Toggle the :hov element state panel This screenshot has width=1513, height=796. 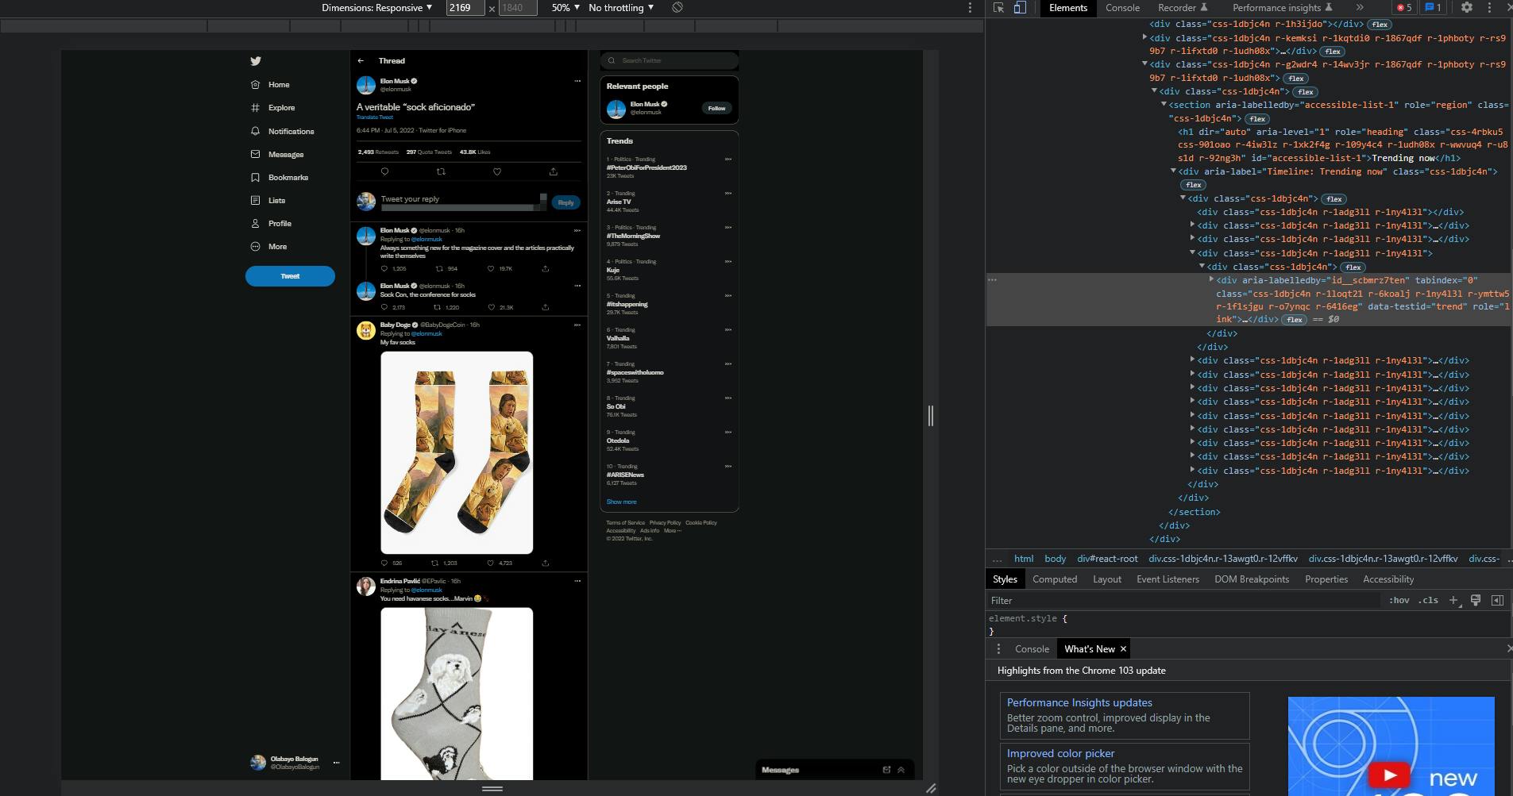tap(1399, 600)
